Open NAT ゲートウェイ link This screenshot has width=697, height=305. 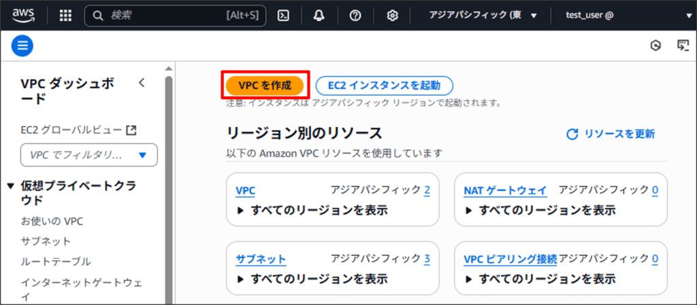click(x=506, y=191)
